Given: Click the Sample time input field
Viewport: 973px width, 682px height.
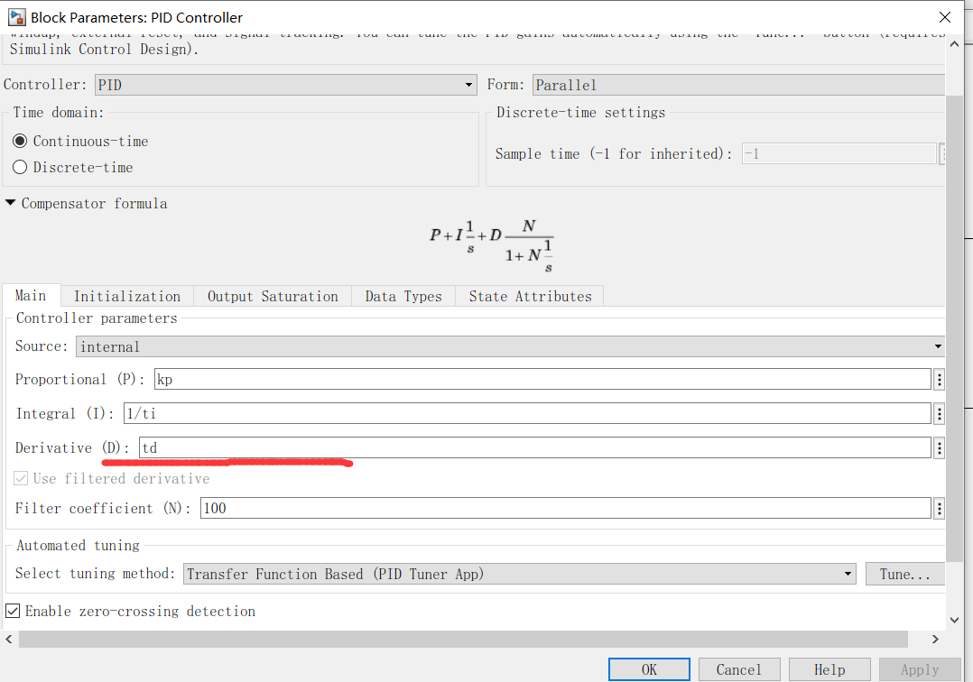Looking at the screenshot, I should click(839, 153).
